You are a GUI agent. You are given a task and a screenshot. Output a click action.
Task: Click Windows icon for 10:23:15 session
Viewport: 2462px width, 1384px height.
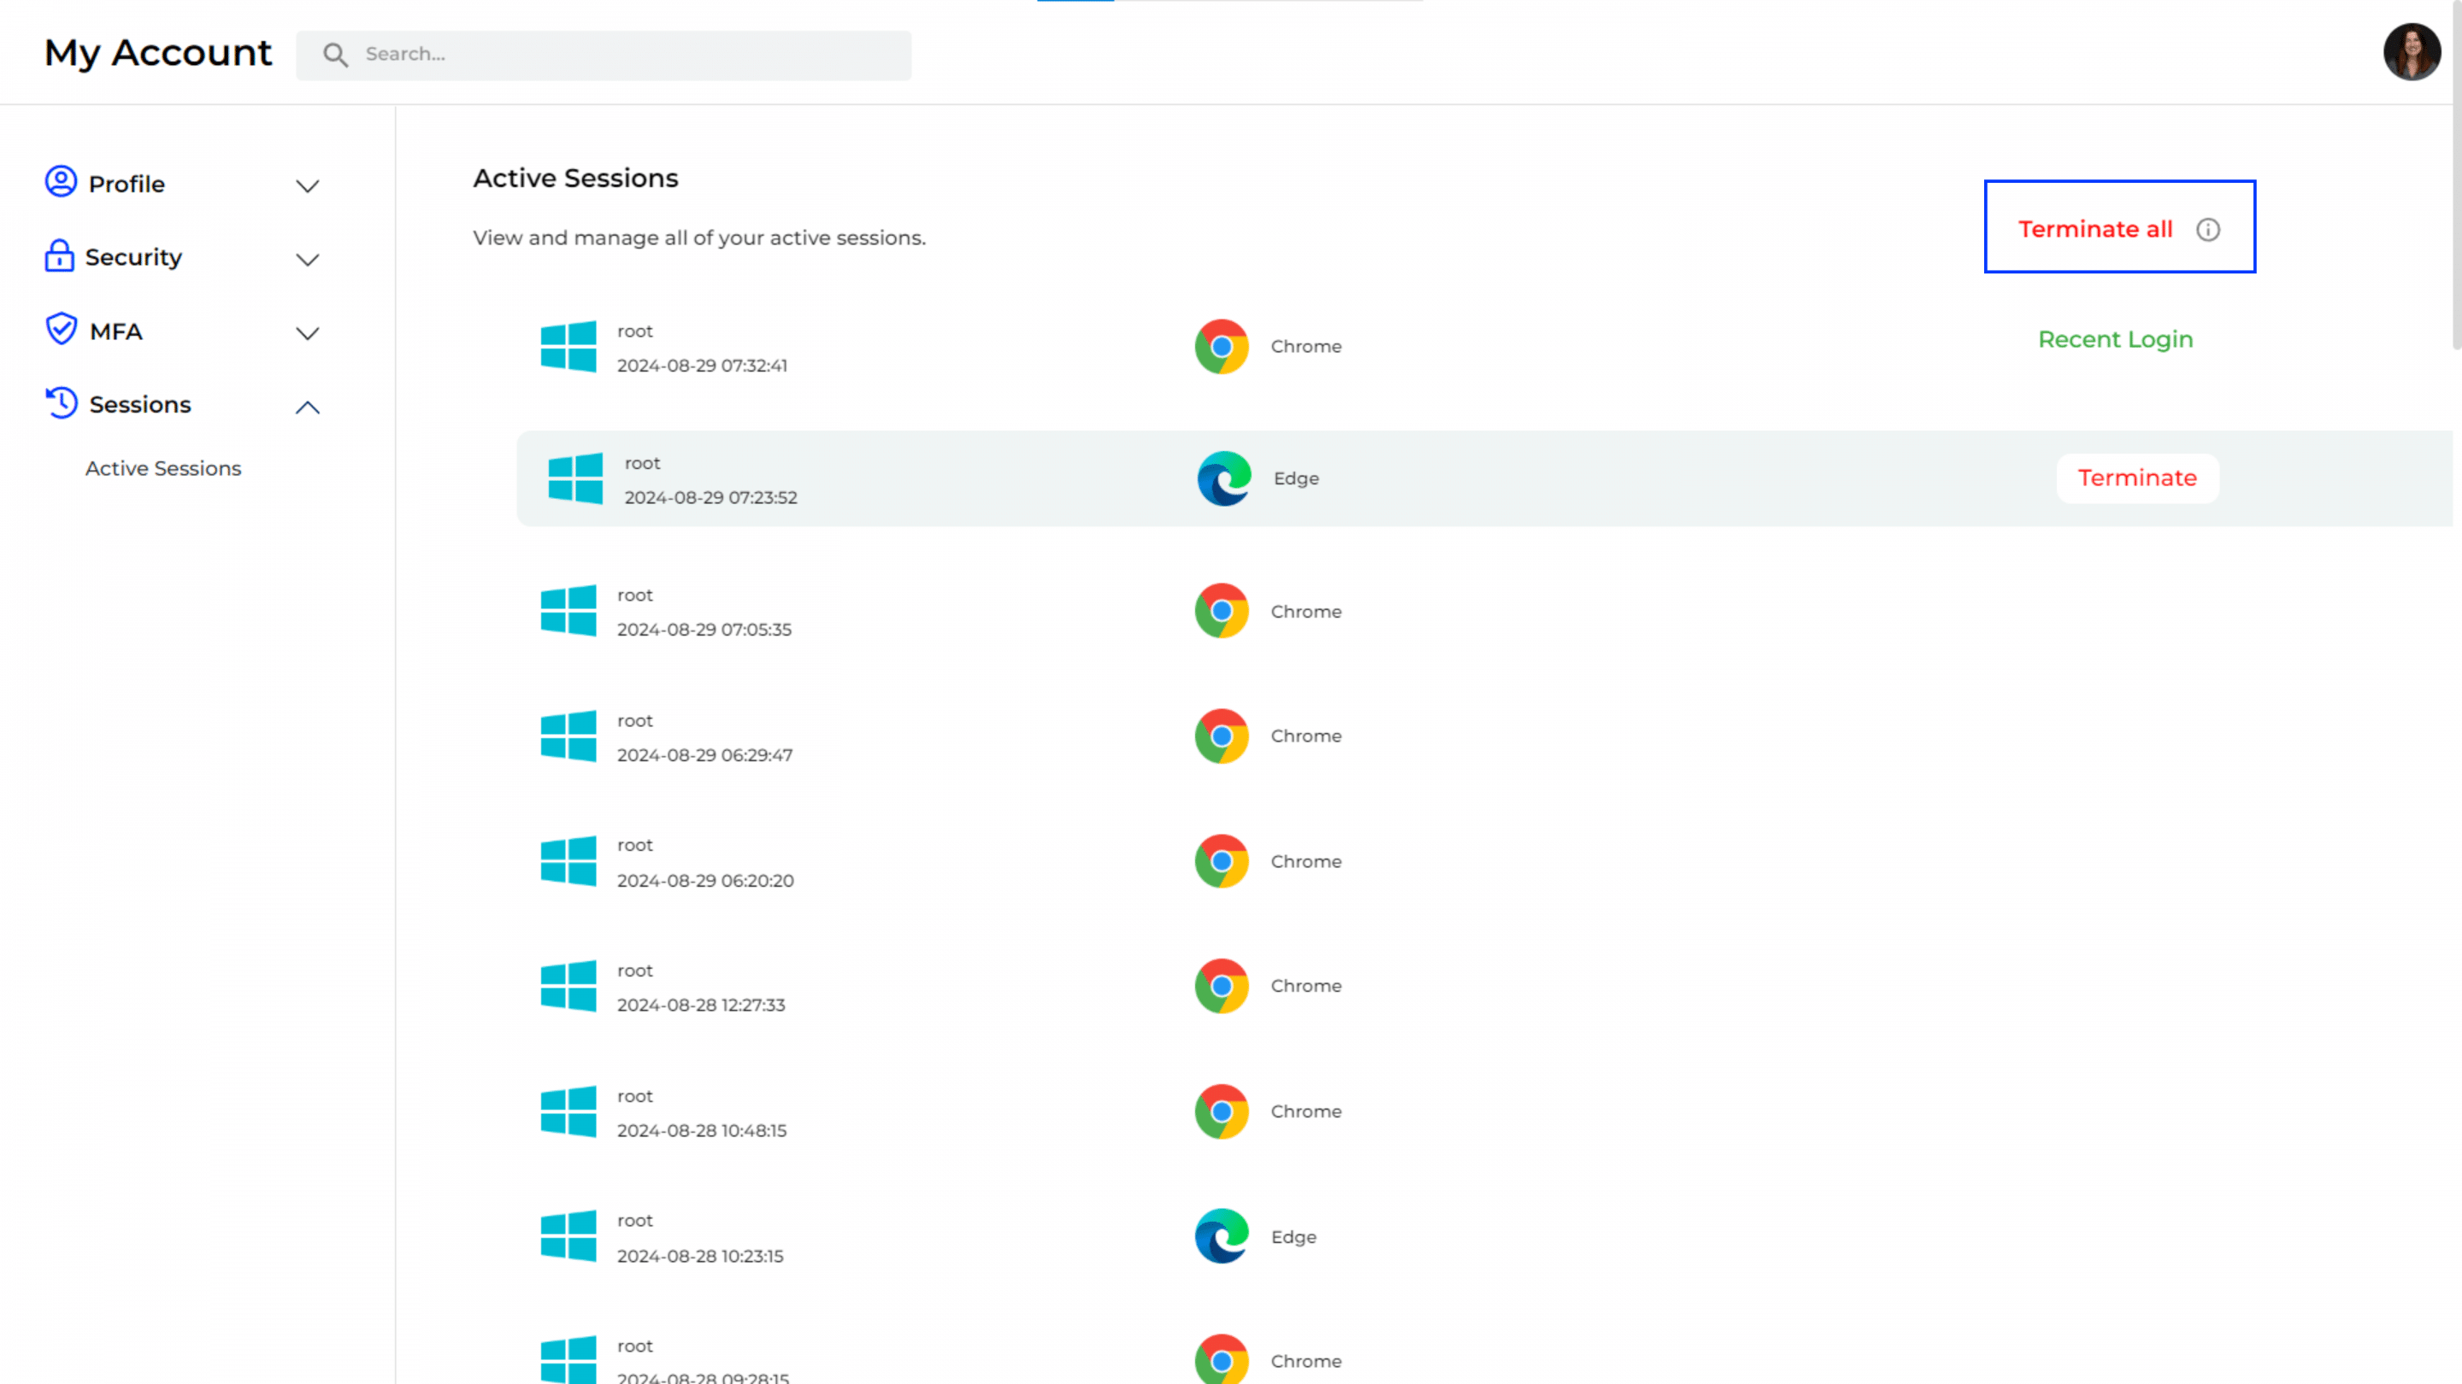(568, 1236)
